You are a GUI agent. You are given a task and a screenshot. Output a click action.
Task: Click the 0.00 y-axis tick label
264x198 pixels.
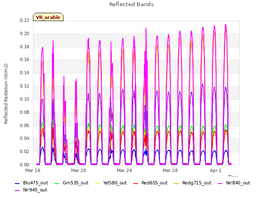coord(24,165)
